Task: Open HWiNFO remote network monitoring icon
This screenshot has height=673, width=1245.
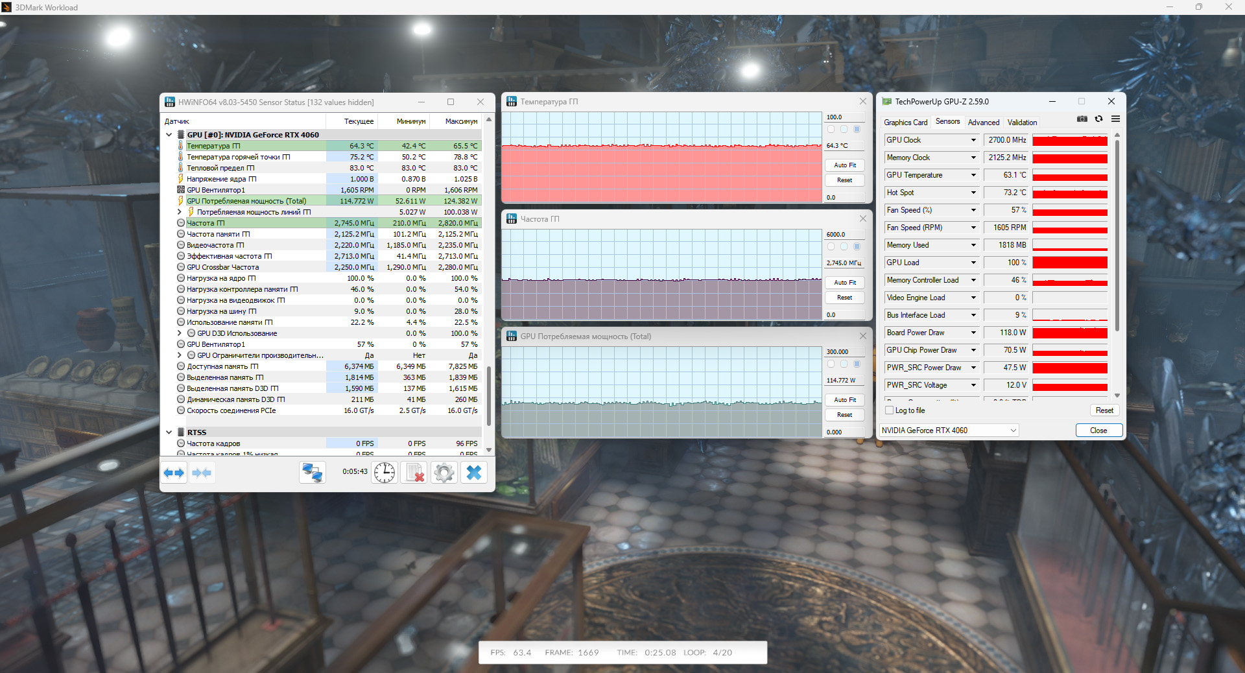Action: point(312,473)
